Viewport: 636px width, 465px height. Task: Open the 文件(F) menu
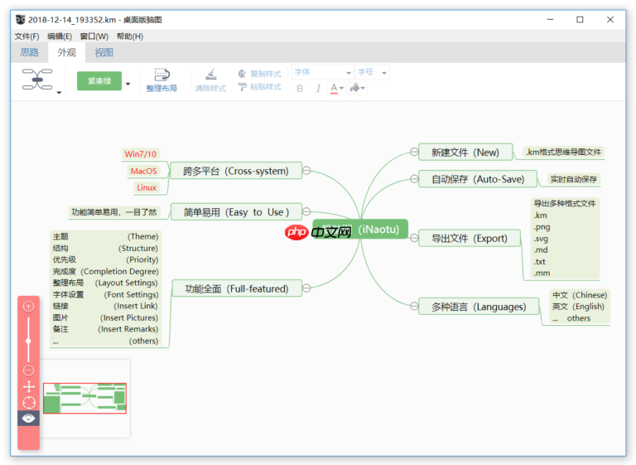[x=26, y=36]
